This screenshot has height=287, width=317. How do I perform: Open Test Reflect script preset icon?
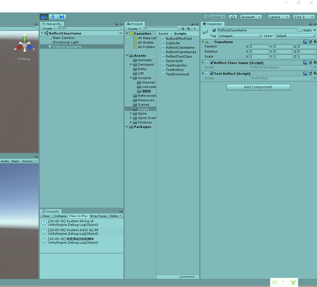point(310,73)
